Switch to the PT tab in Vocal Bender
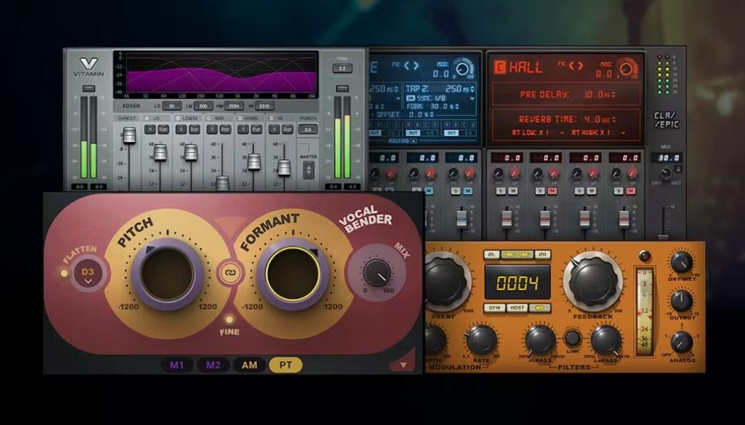The height and width of the screenshot is (425, 745). click(285, 365)
